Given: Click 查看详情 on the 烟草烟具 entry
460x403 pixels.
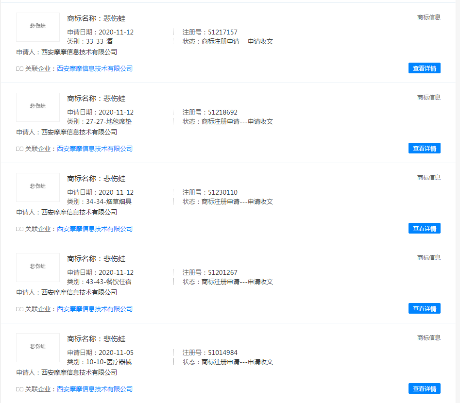Looking at the screenshot, I should click(x=424, y=228).
